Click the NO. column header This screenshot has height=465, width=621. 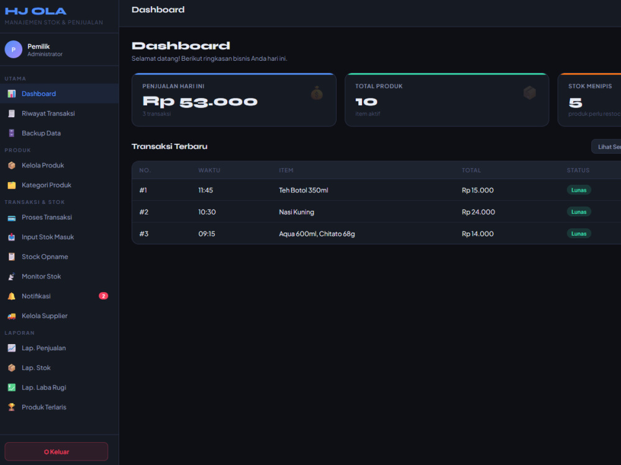[x=145, y=170]
